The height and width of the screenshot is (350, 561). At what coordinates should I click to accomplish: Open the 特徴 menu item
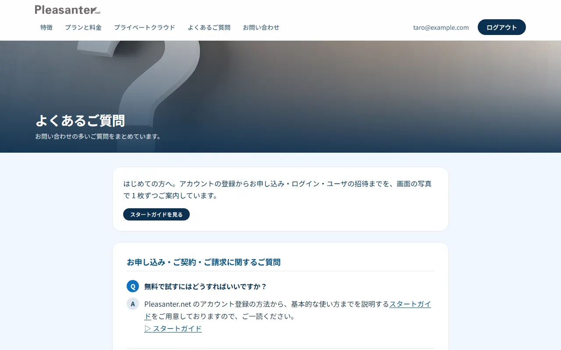tap(46, 27)
